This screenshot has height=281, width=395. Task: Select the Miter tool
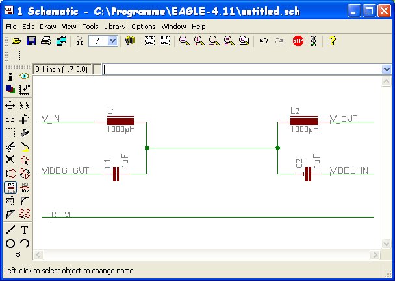pos(25,201)
